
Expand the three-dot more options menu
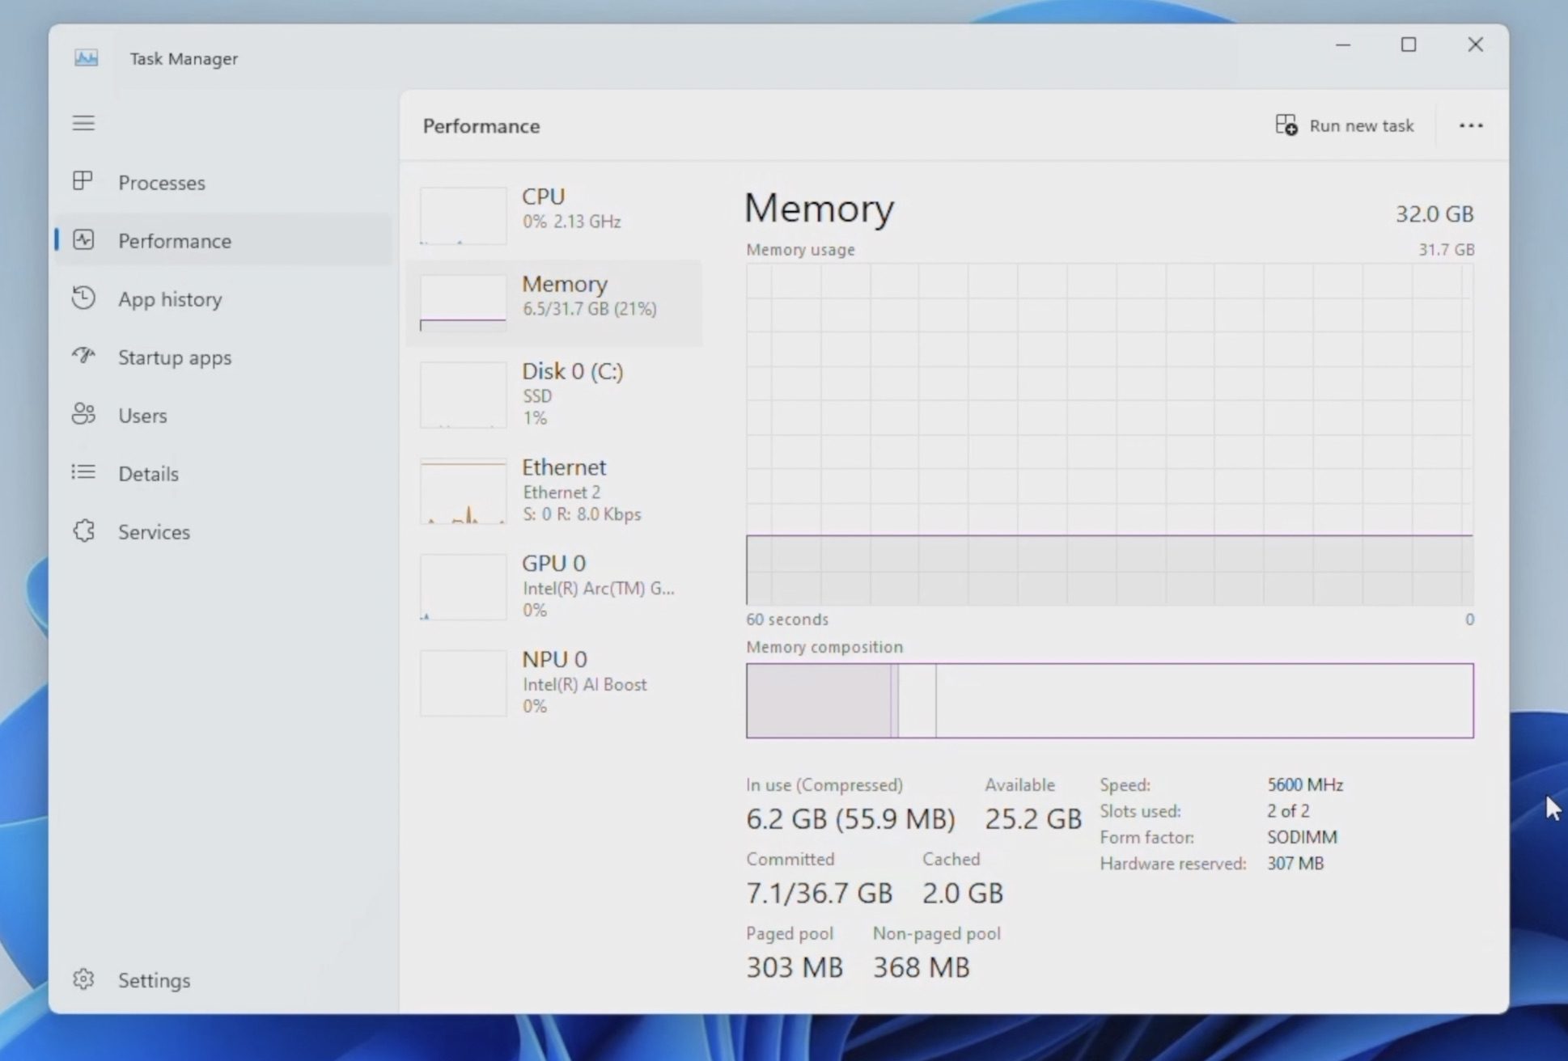(1470, 125)
